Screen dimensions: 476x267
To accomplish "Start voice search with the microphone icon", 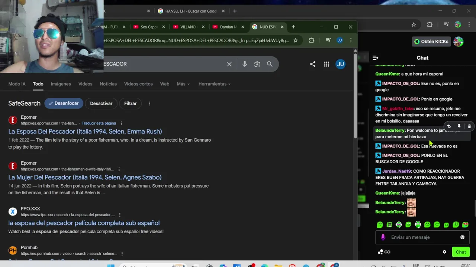I will click(x=244, y=64).
